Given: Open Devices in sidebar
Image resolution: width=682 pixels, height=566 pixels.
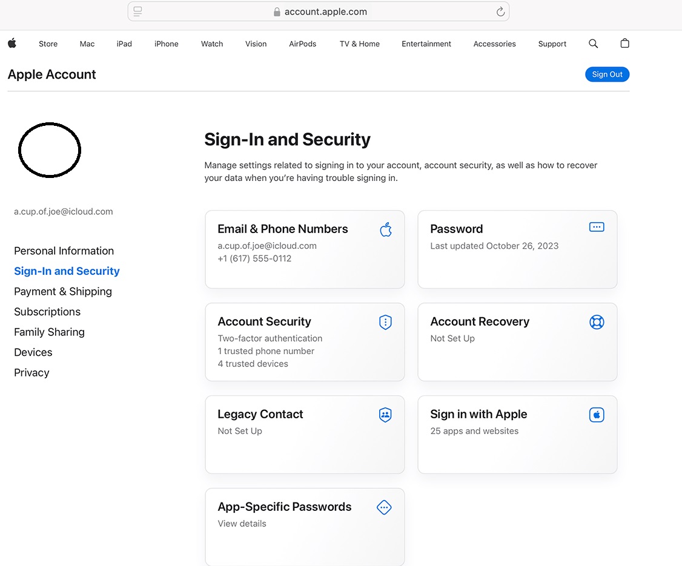Looking at the screenshot, I should [33, 352].
